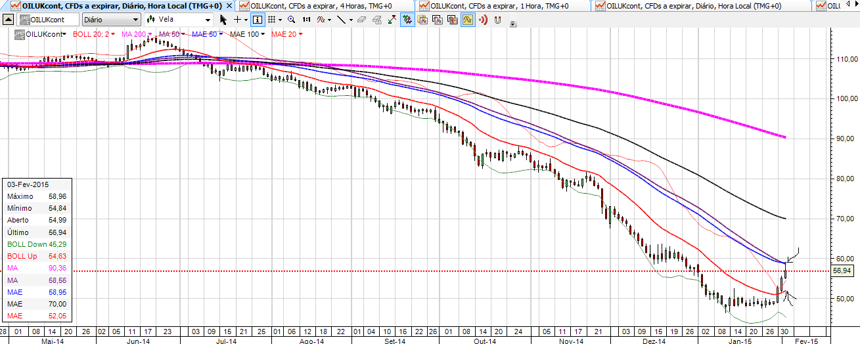The image size is (860, 344).
Task: Toggle the magnet snap tool
Action: click(497, 20)
